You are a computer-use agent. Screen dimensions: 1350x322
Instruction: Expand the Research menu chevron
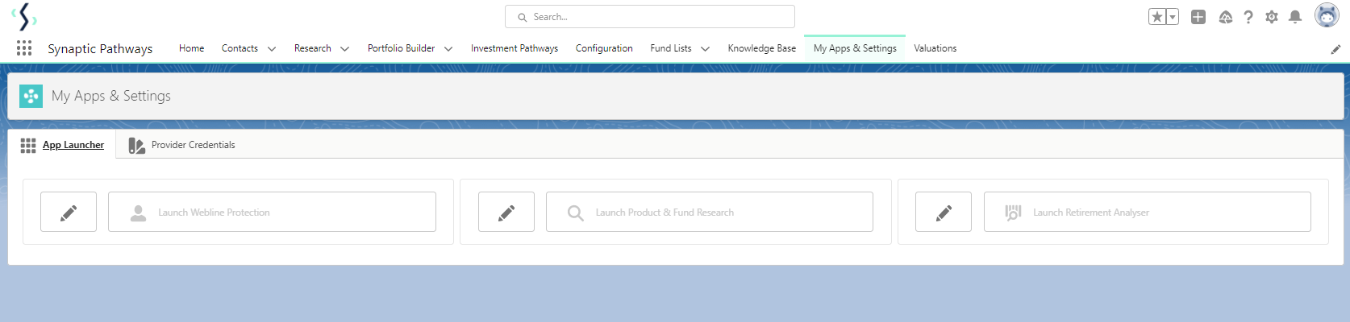tap(344, 49)
